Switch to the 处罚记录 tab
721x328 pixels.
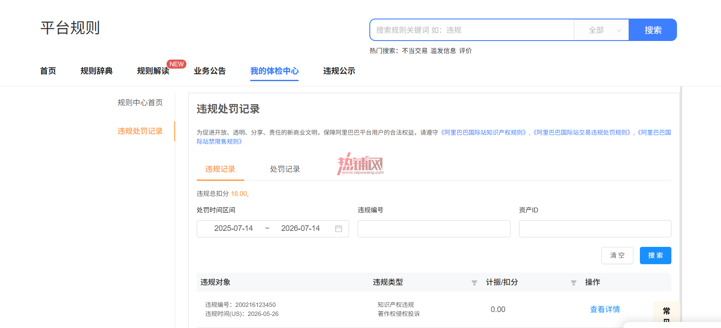point(285,169)
